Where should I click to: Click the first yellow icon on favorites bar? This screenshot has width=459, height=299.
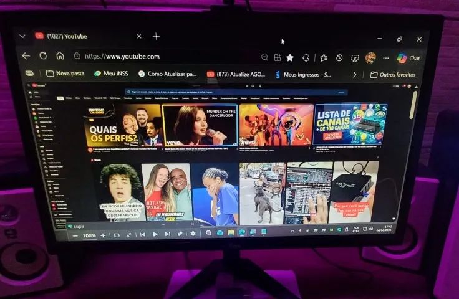coord(29,73)
